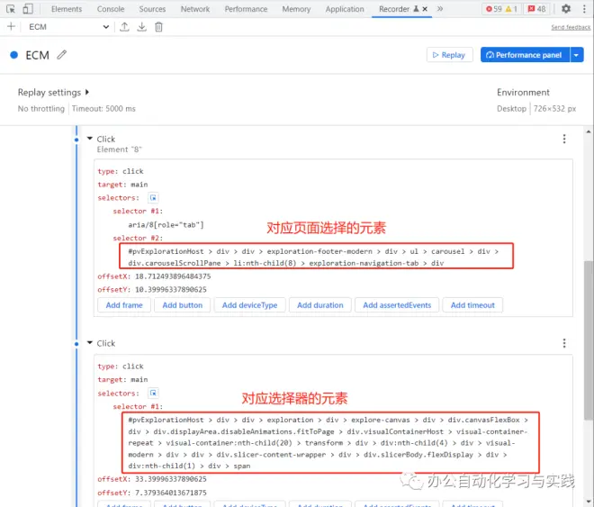594x507 pixels.
Task: Switch to the Network tab
Action: [195, 9]
